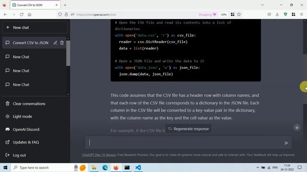The image size is (307, 172).
Task: Open OpenAI Discord link
Action: (26, 129)
